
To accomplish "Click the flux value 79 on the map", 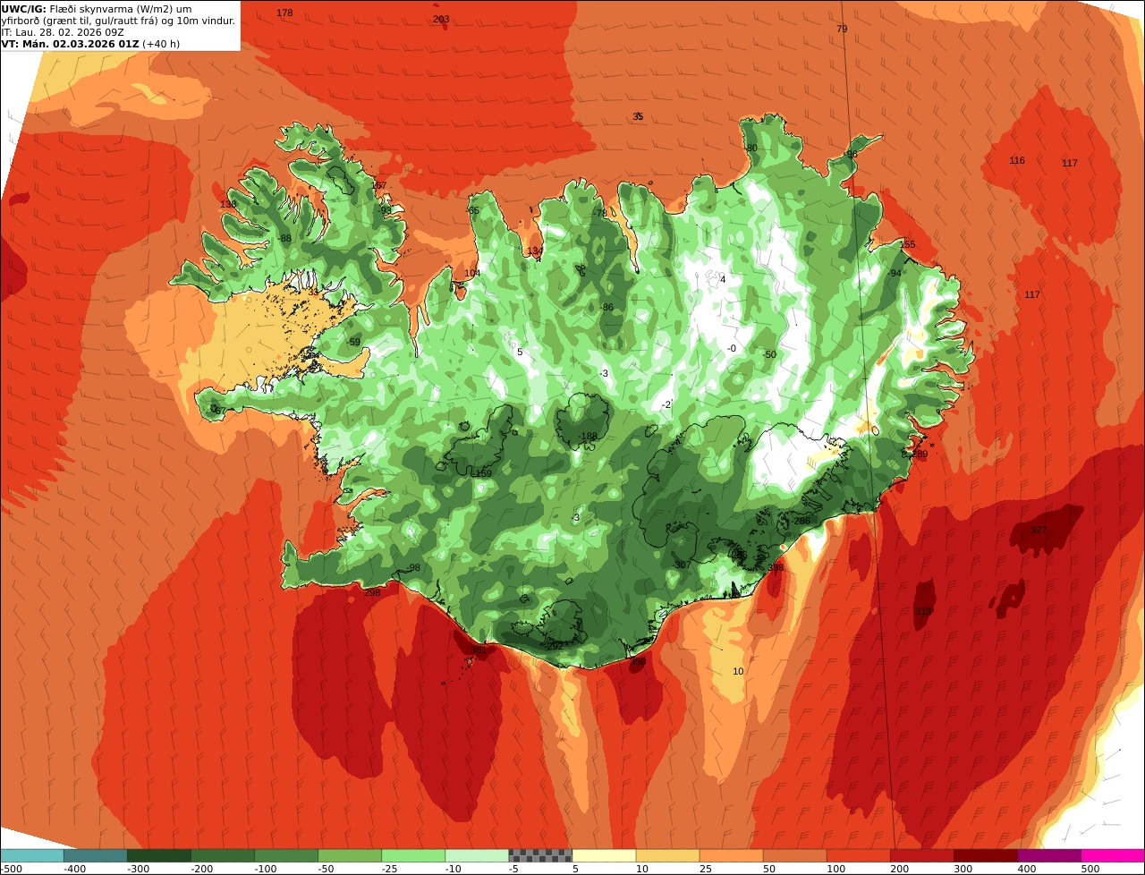I will (842, 29).
